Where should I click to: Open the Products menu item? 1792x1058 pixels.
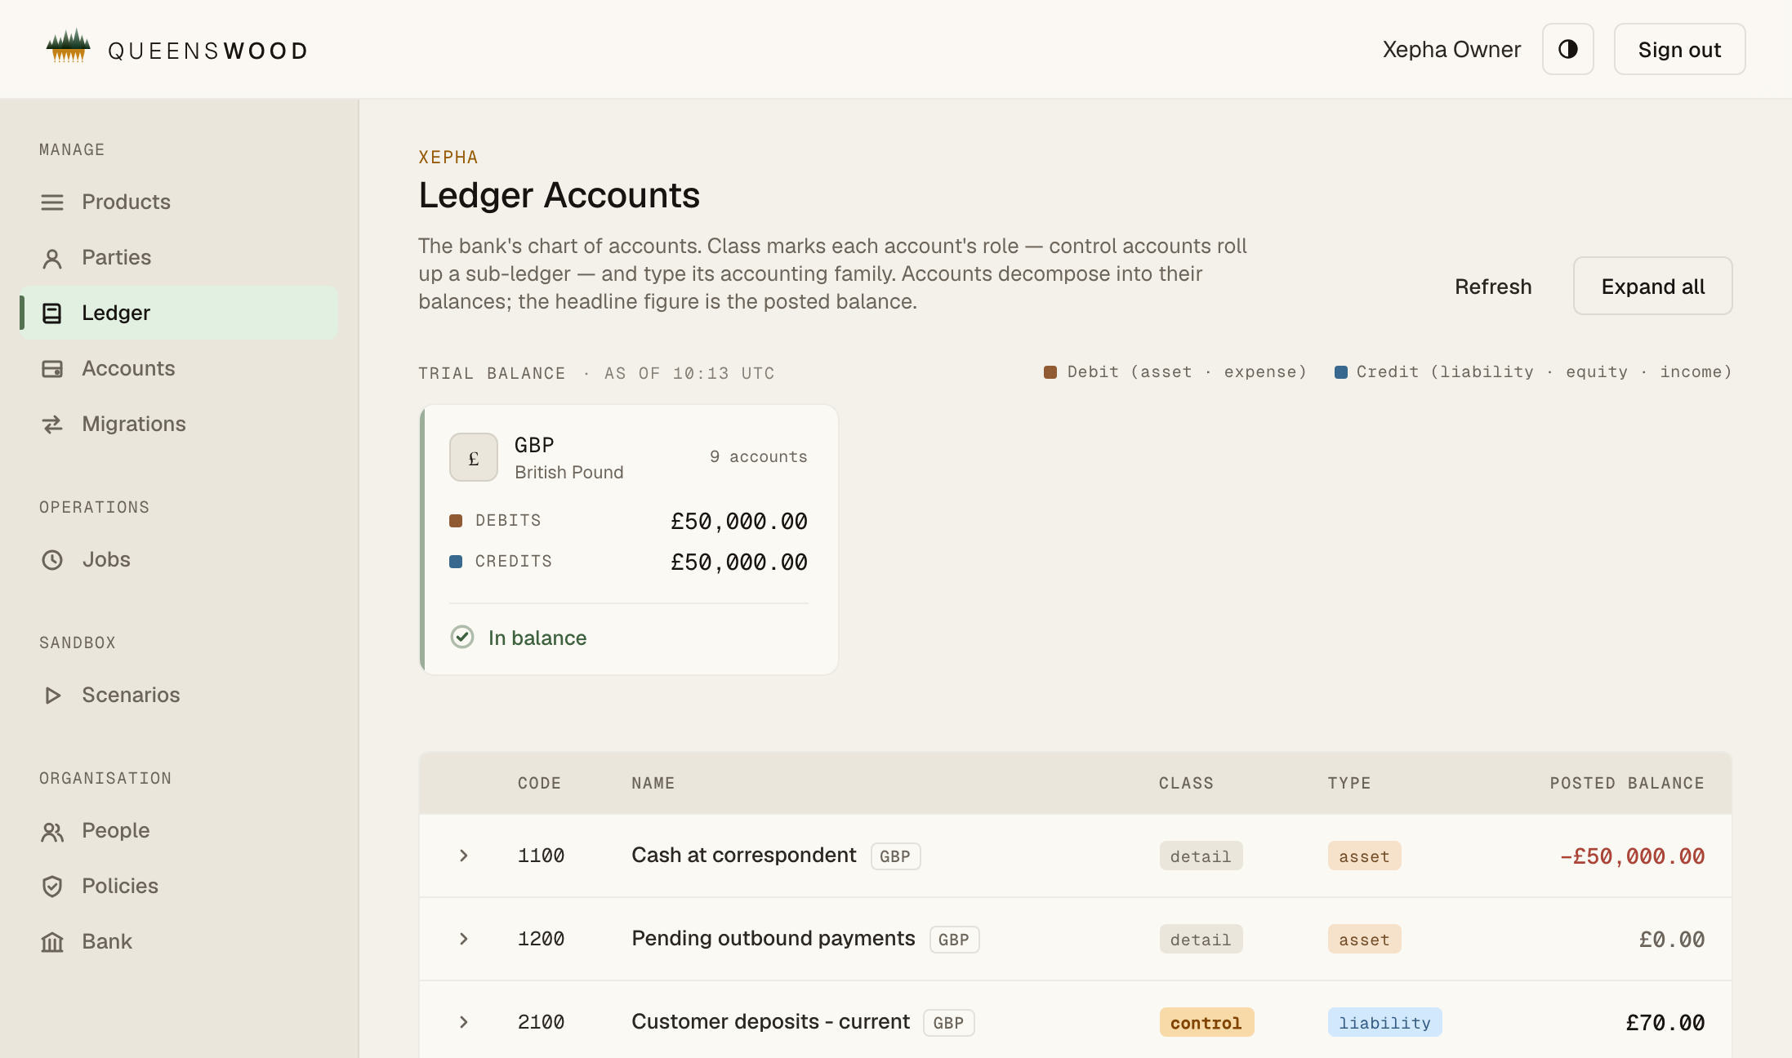[178, 202]
